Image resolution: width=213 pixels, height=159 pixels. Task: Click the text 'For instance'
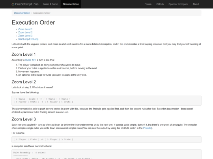(18, 133)
